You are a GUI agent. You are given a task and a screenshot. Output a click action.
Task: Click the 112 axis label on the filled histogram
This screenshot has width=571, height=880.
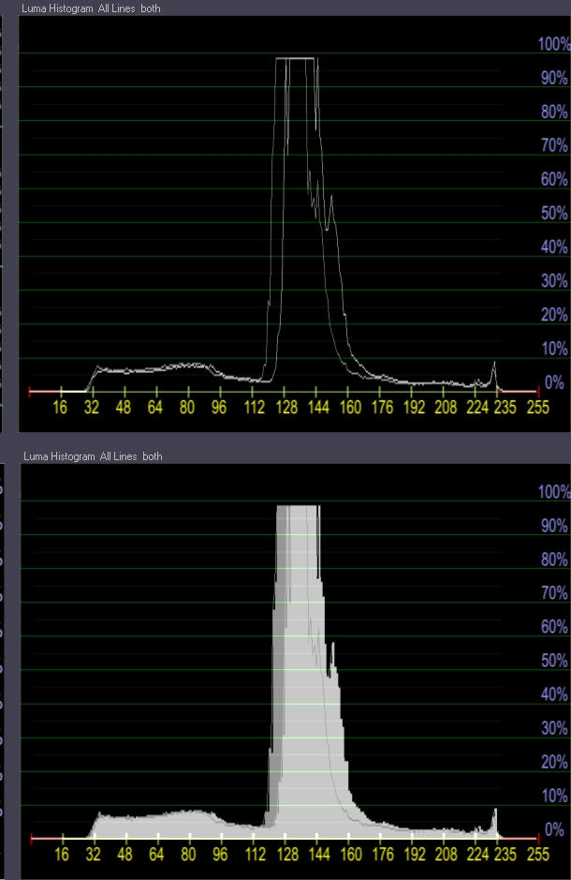click(x=256, y=854)
